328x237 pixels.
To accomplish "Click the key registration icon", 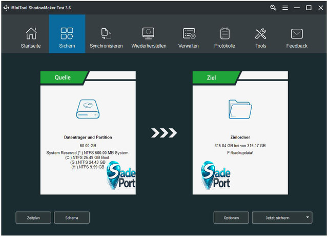I will (x=273, y=8).
